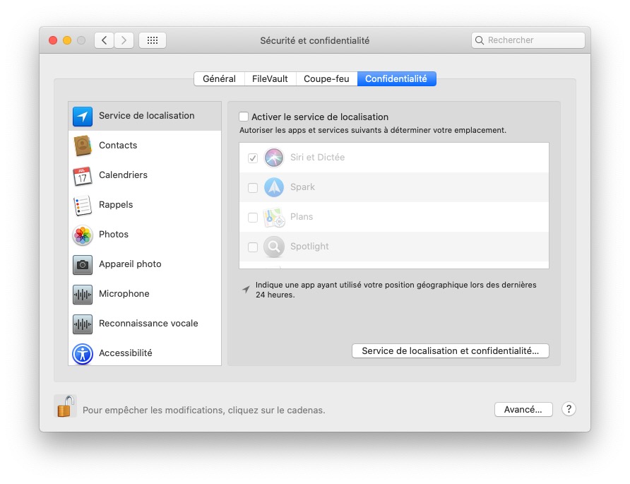
Task: Select Contacts in the sidebar list
Action: tap(145, 146)
